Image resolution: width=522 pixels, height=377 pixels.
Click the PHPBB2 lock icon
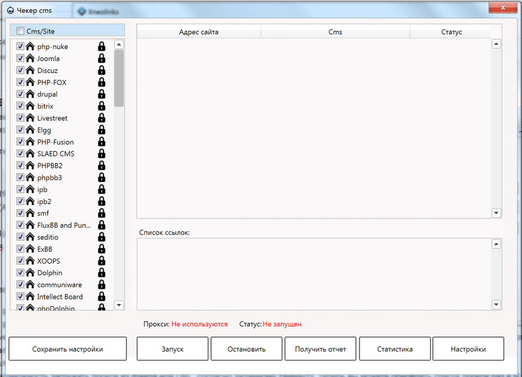pos(102,166)
